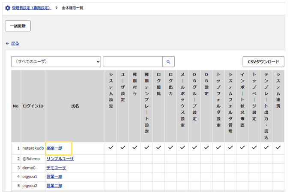Image resolution: width=290 pixels, height=196 pixels.
Task: Click the demo0 login ID cell
Action: [33, 168]
